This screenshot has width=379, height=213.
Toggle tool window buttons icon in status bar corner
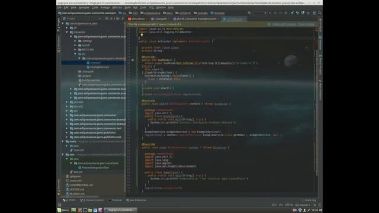(x=59, y=205)
